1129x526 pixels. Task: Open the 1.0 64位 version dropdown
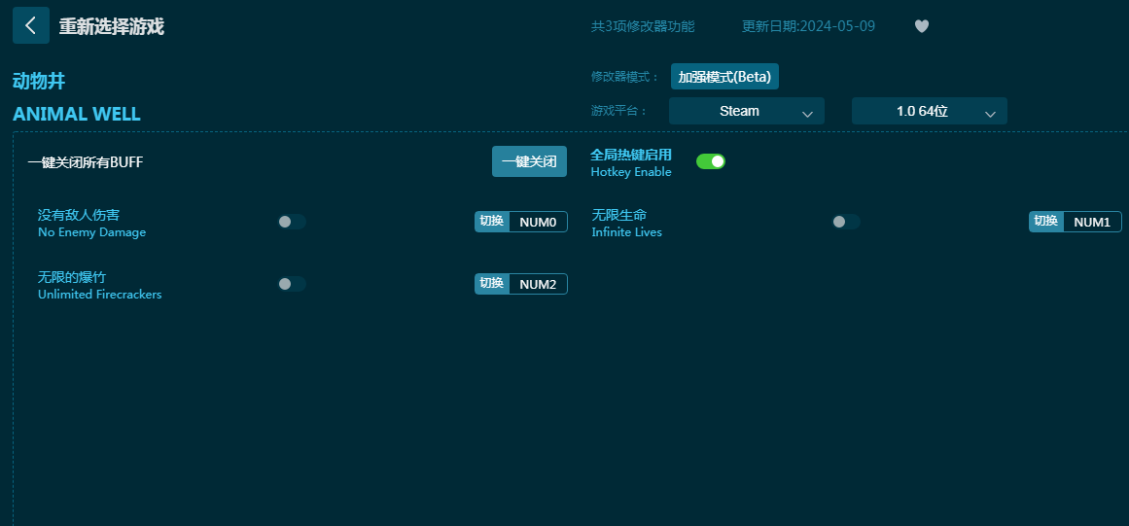tap(930, 111)
